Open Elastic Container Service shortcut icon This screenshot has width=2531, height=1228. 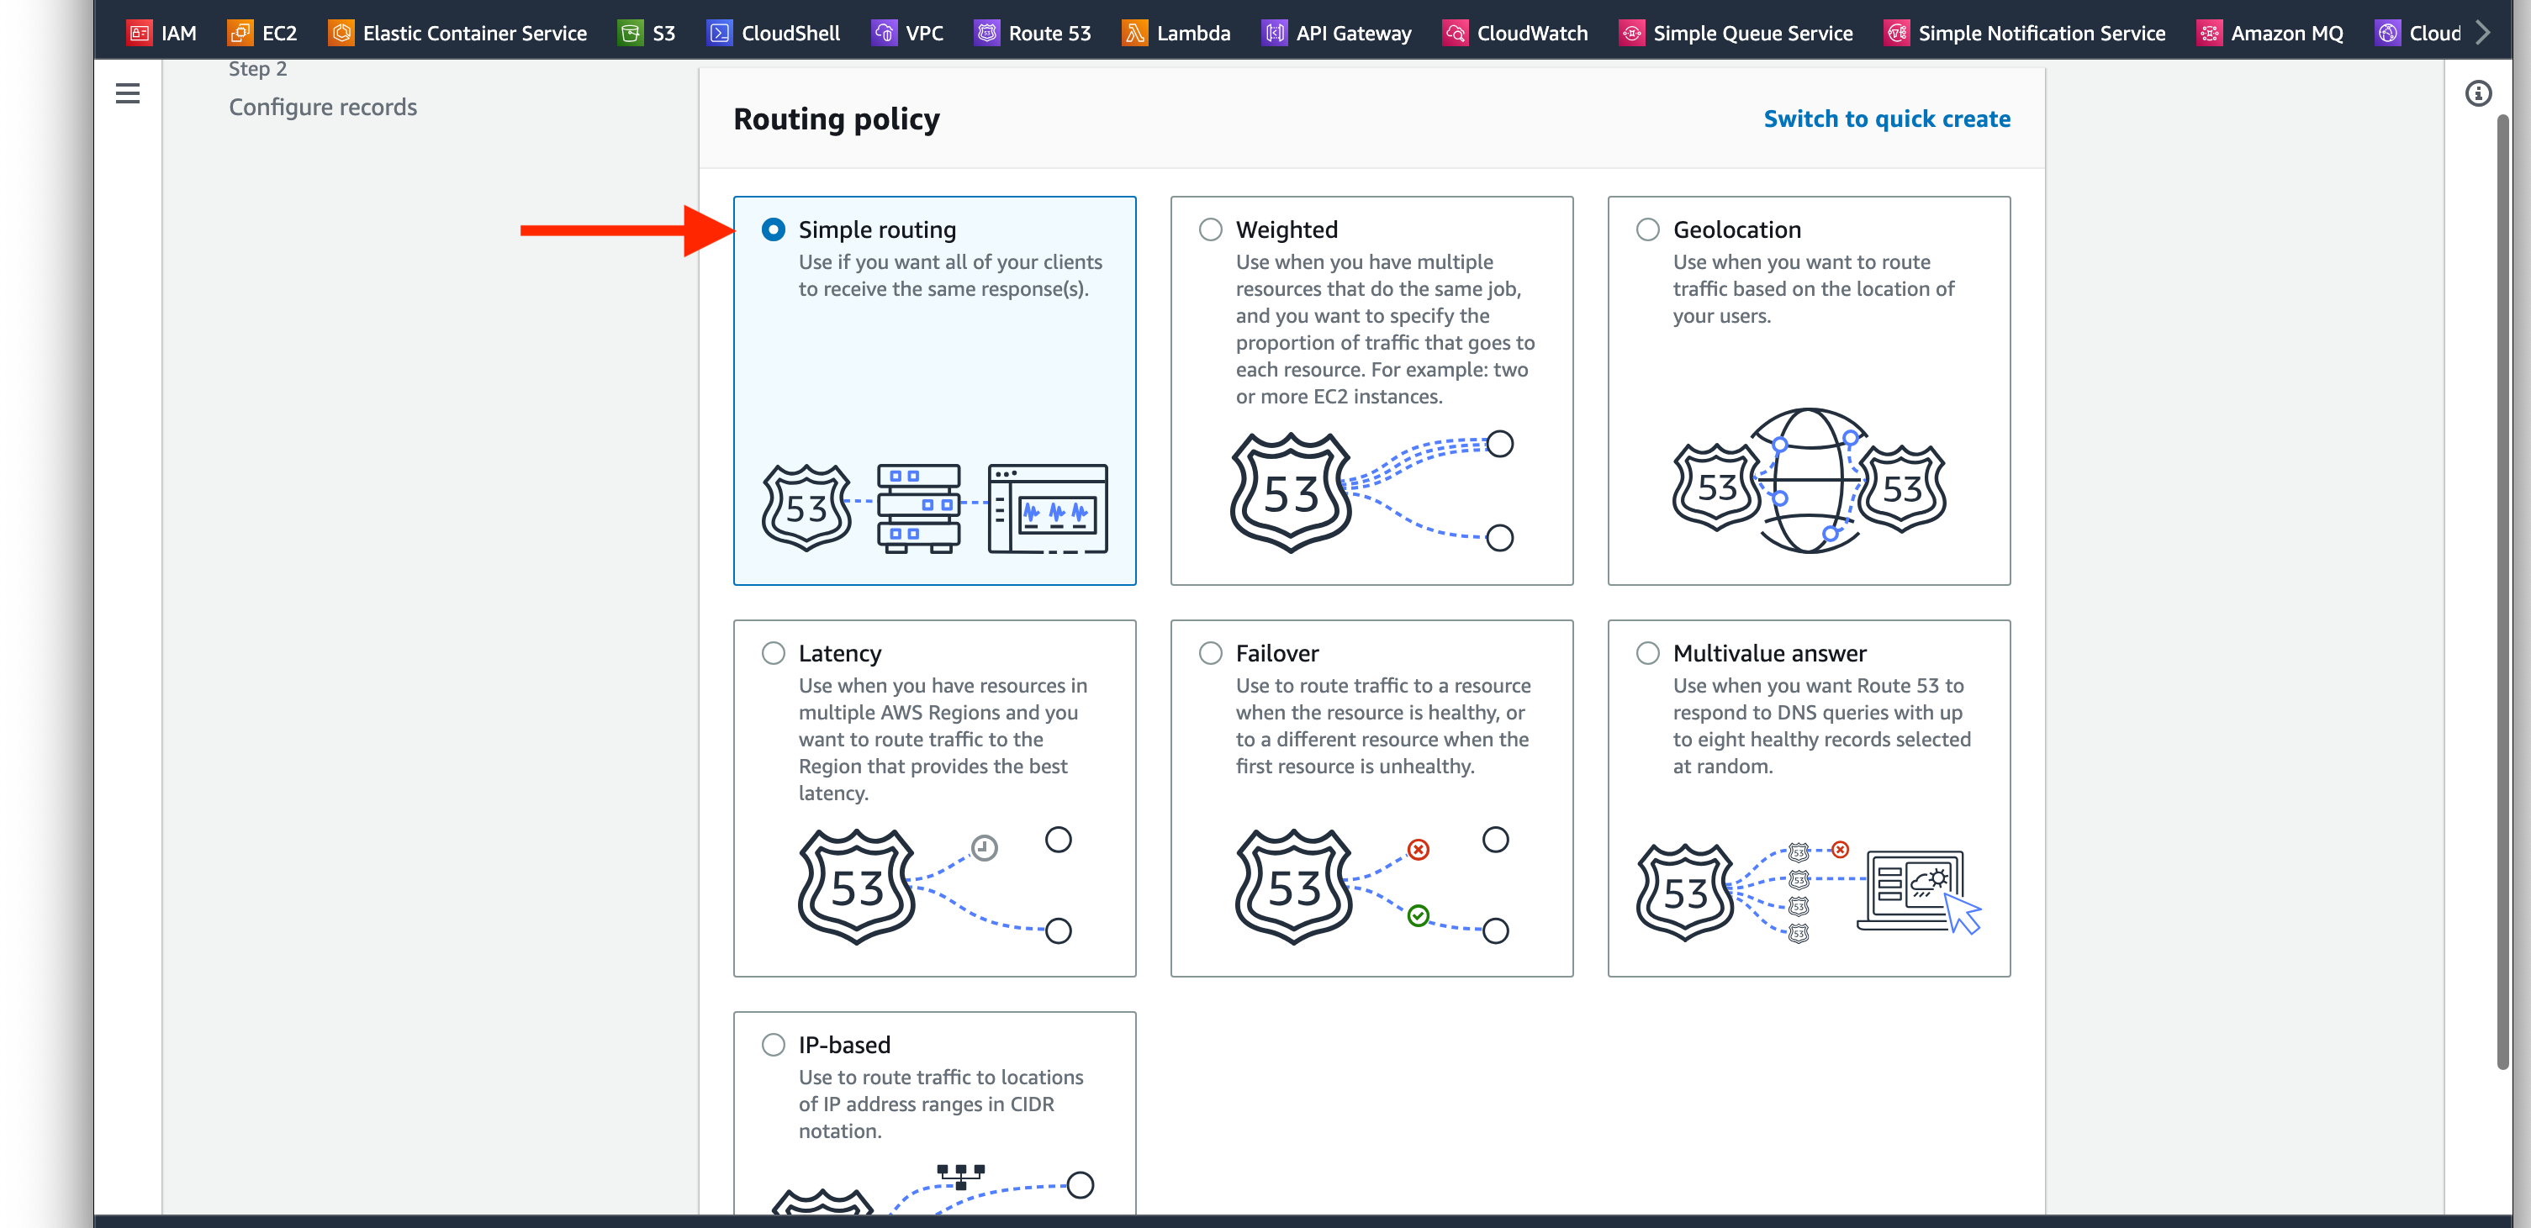coord(341,33)
